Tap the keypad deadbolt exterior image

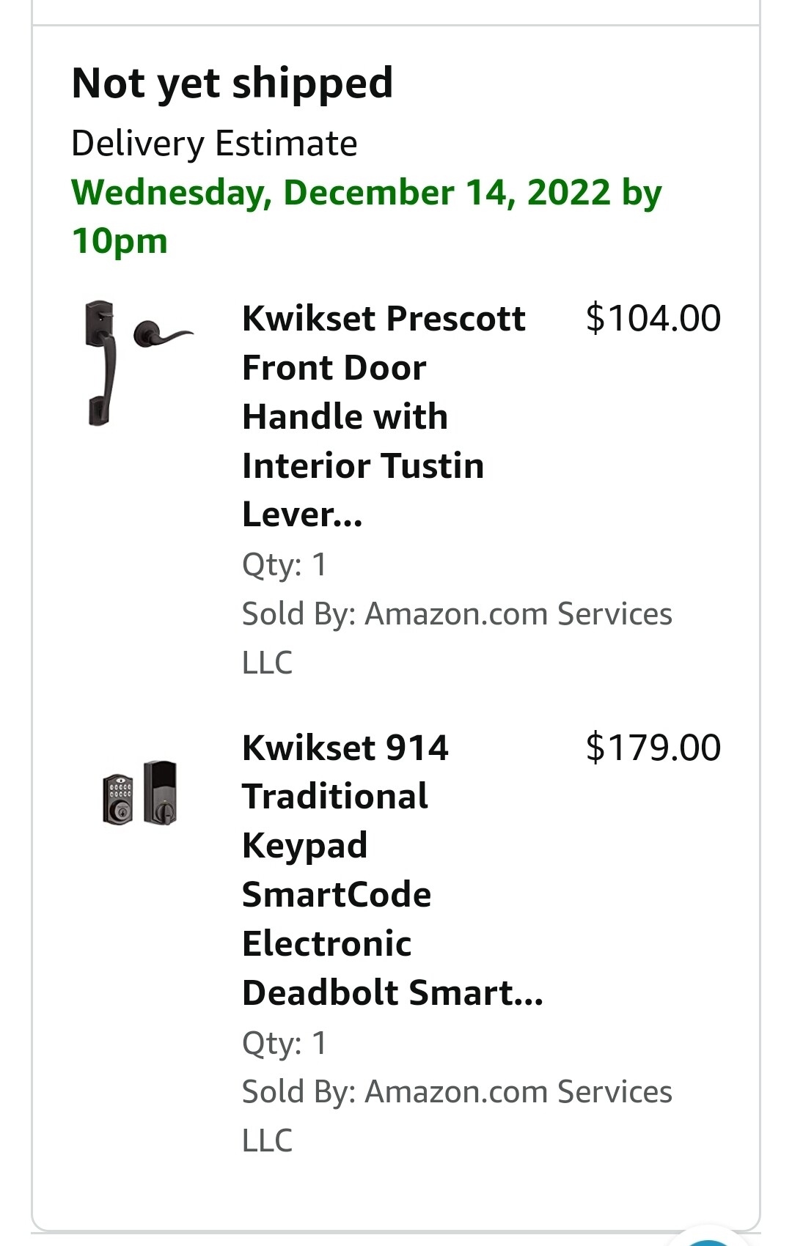pyautogui.click(x=118, y=799)
